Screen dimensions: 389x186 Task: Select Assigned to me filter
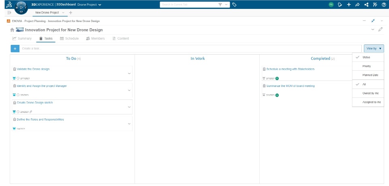[368, 102]
